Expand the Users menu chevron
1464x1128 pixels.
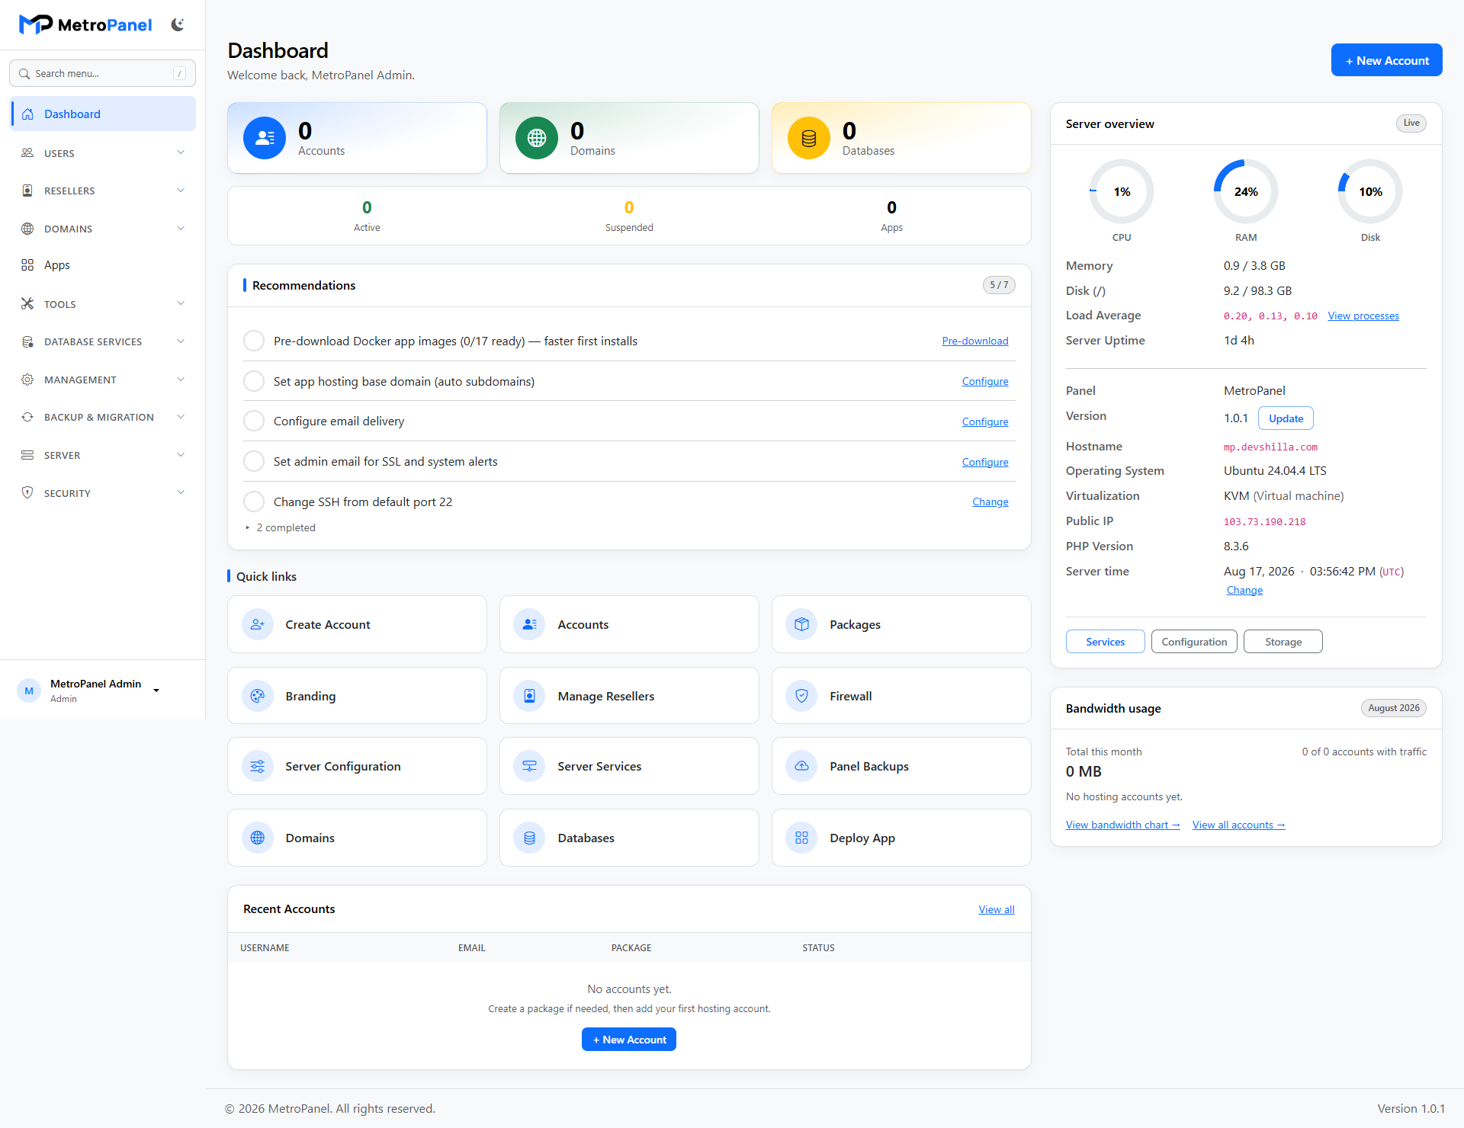(181, 152)
